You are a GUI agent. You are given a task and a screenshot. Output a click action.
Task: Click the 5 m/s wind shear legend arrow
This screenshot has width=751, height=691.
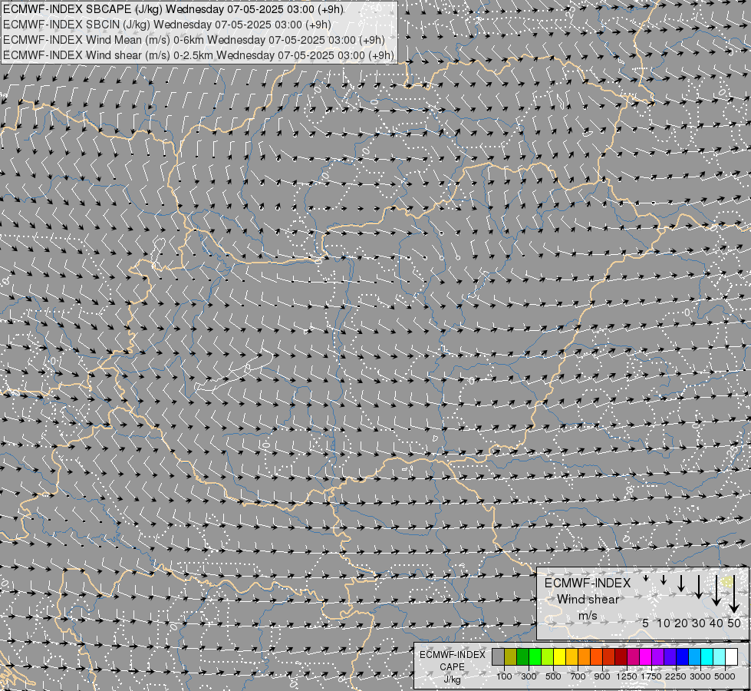(646, 578)
